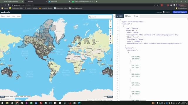Open a new browser tab
188x105 pixels.
[x=97, y=2]
